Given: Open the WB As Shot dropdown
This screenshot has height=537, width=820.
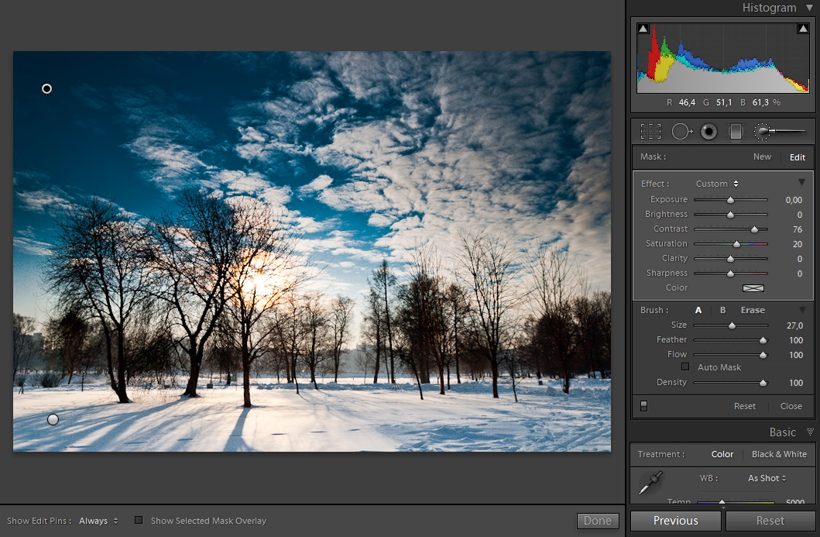Looking at the screenshot, I should coord(767,478).
